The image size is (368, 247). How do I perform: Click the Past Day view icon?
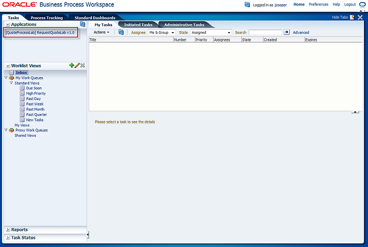pyautogui.click(x=22, y=98)
